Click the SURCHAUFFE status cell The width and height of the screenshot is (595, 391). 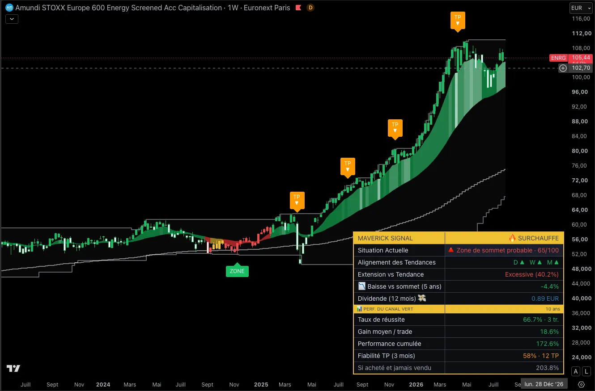[534, 238]
